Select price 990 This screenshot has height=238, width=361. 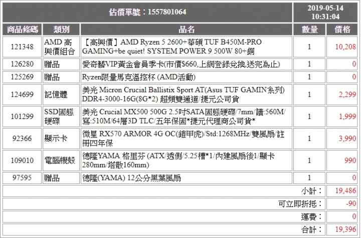350,160
